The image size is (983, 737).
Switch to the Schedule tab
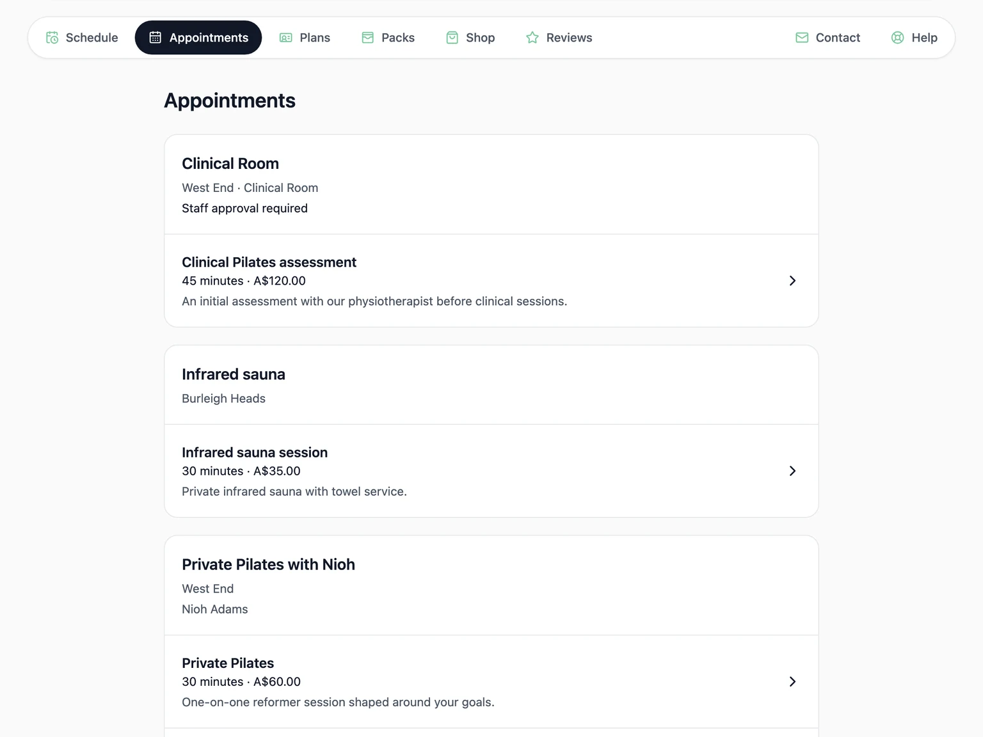coord(82,38)
